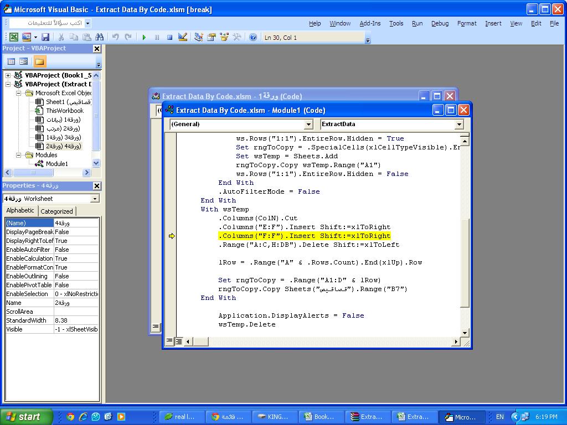Image resolution: width=567 pixels, height=425 pixels.
Task: Launch Internet Explorer from quick launch bar
Action: click(x=83, y=417)
